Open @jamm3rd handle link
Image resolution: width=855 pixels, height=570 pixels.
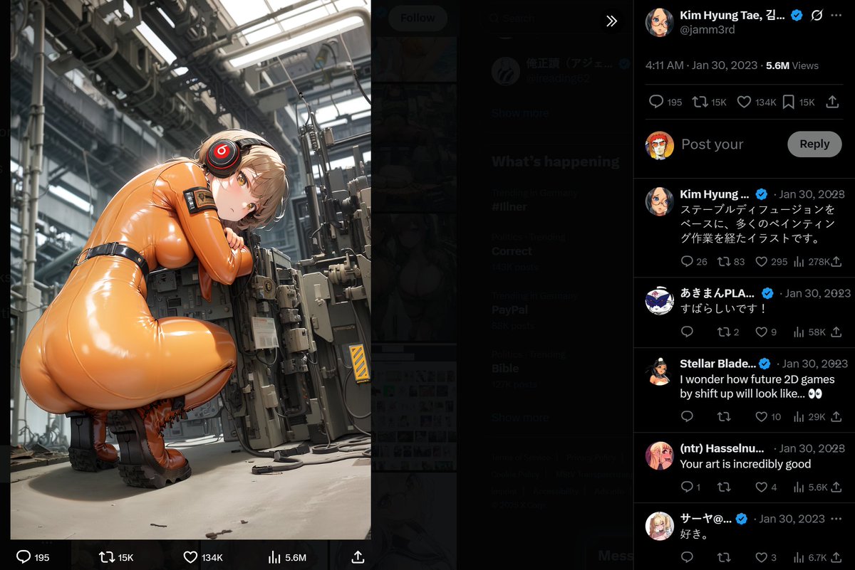coord(708,30)
